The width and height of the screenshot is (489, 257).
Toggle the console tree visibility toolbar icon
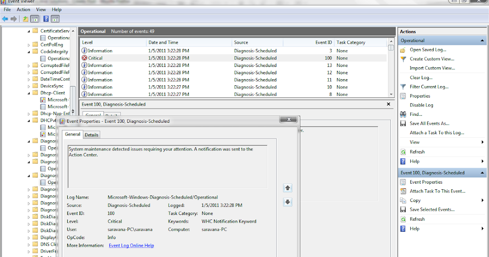pyautogui.click(x=34, y=19)
